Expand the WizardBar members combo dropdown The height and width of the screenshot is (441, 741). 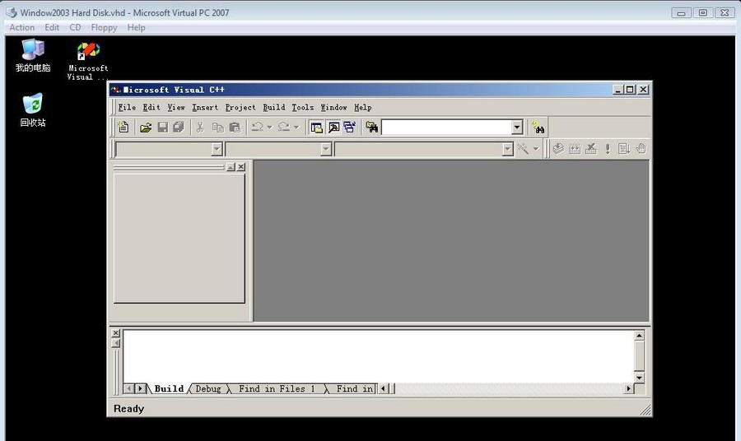click(x=507, y=149)
